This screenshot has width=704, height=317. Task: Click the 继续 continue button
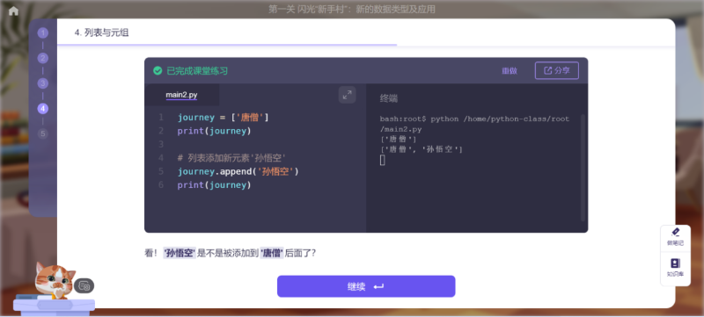click(x=366, y=286)
